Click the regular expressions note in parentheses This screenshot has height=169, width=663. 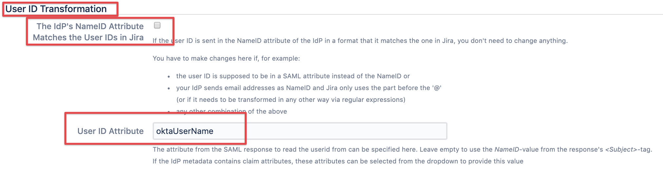(x=291, y=100)
